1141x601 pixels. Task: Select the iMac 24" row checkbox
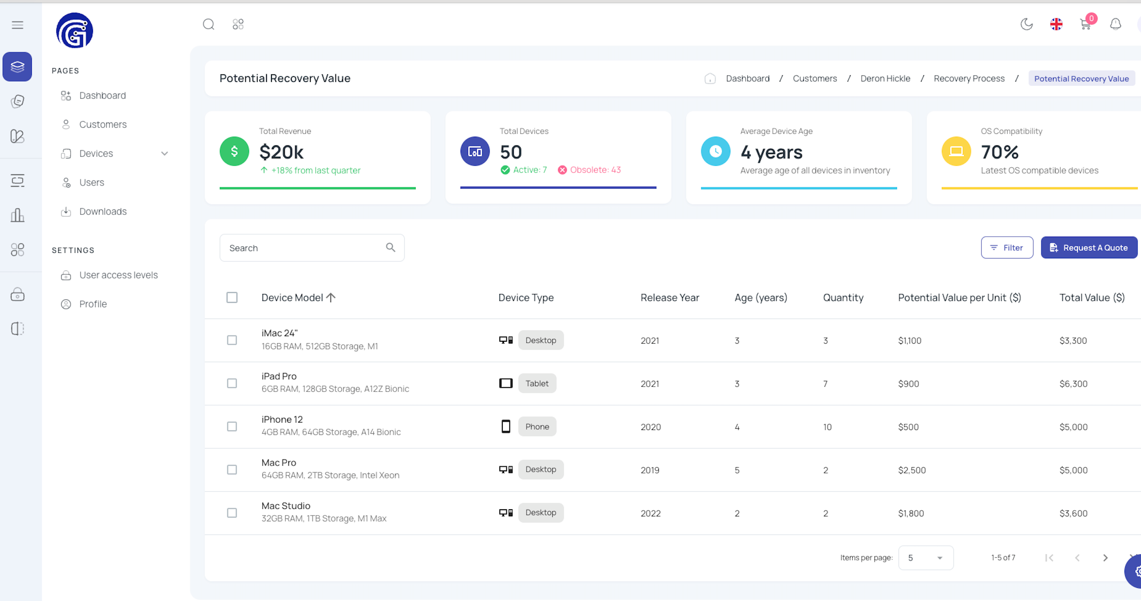pyautogui.click(x=232, y=340)
